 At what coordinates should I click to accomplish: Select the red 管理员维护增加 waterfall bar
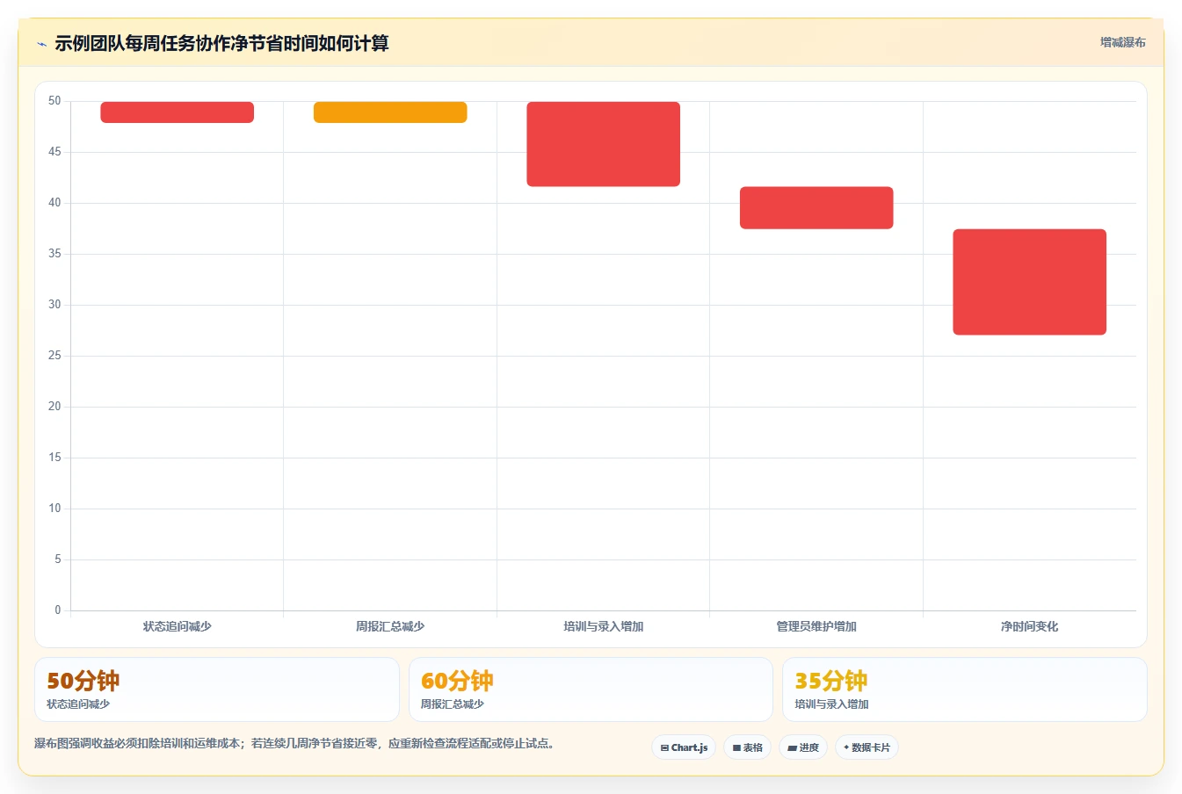click(816, 208)
